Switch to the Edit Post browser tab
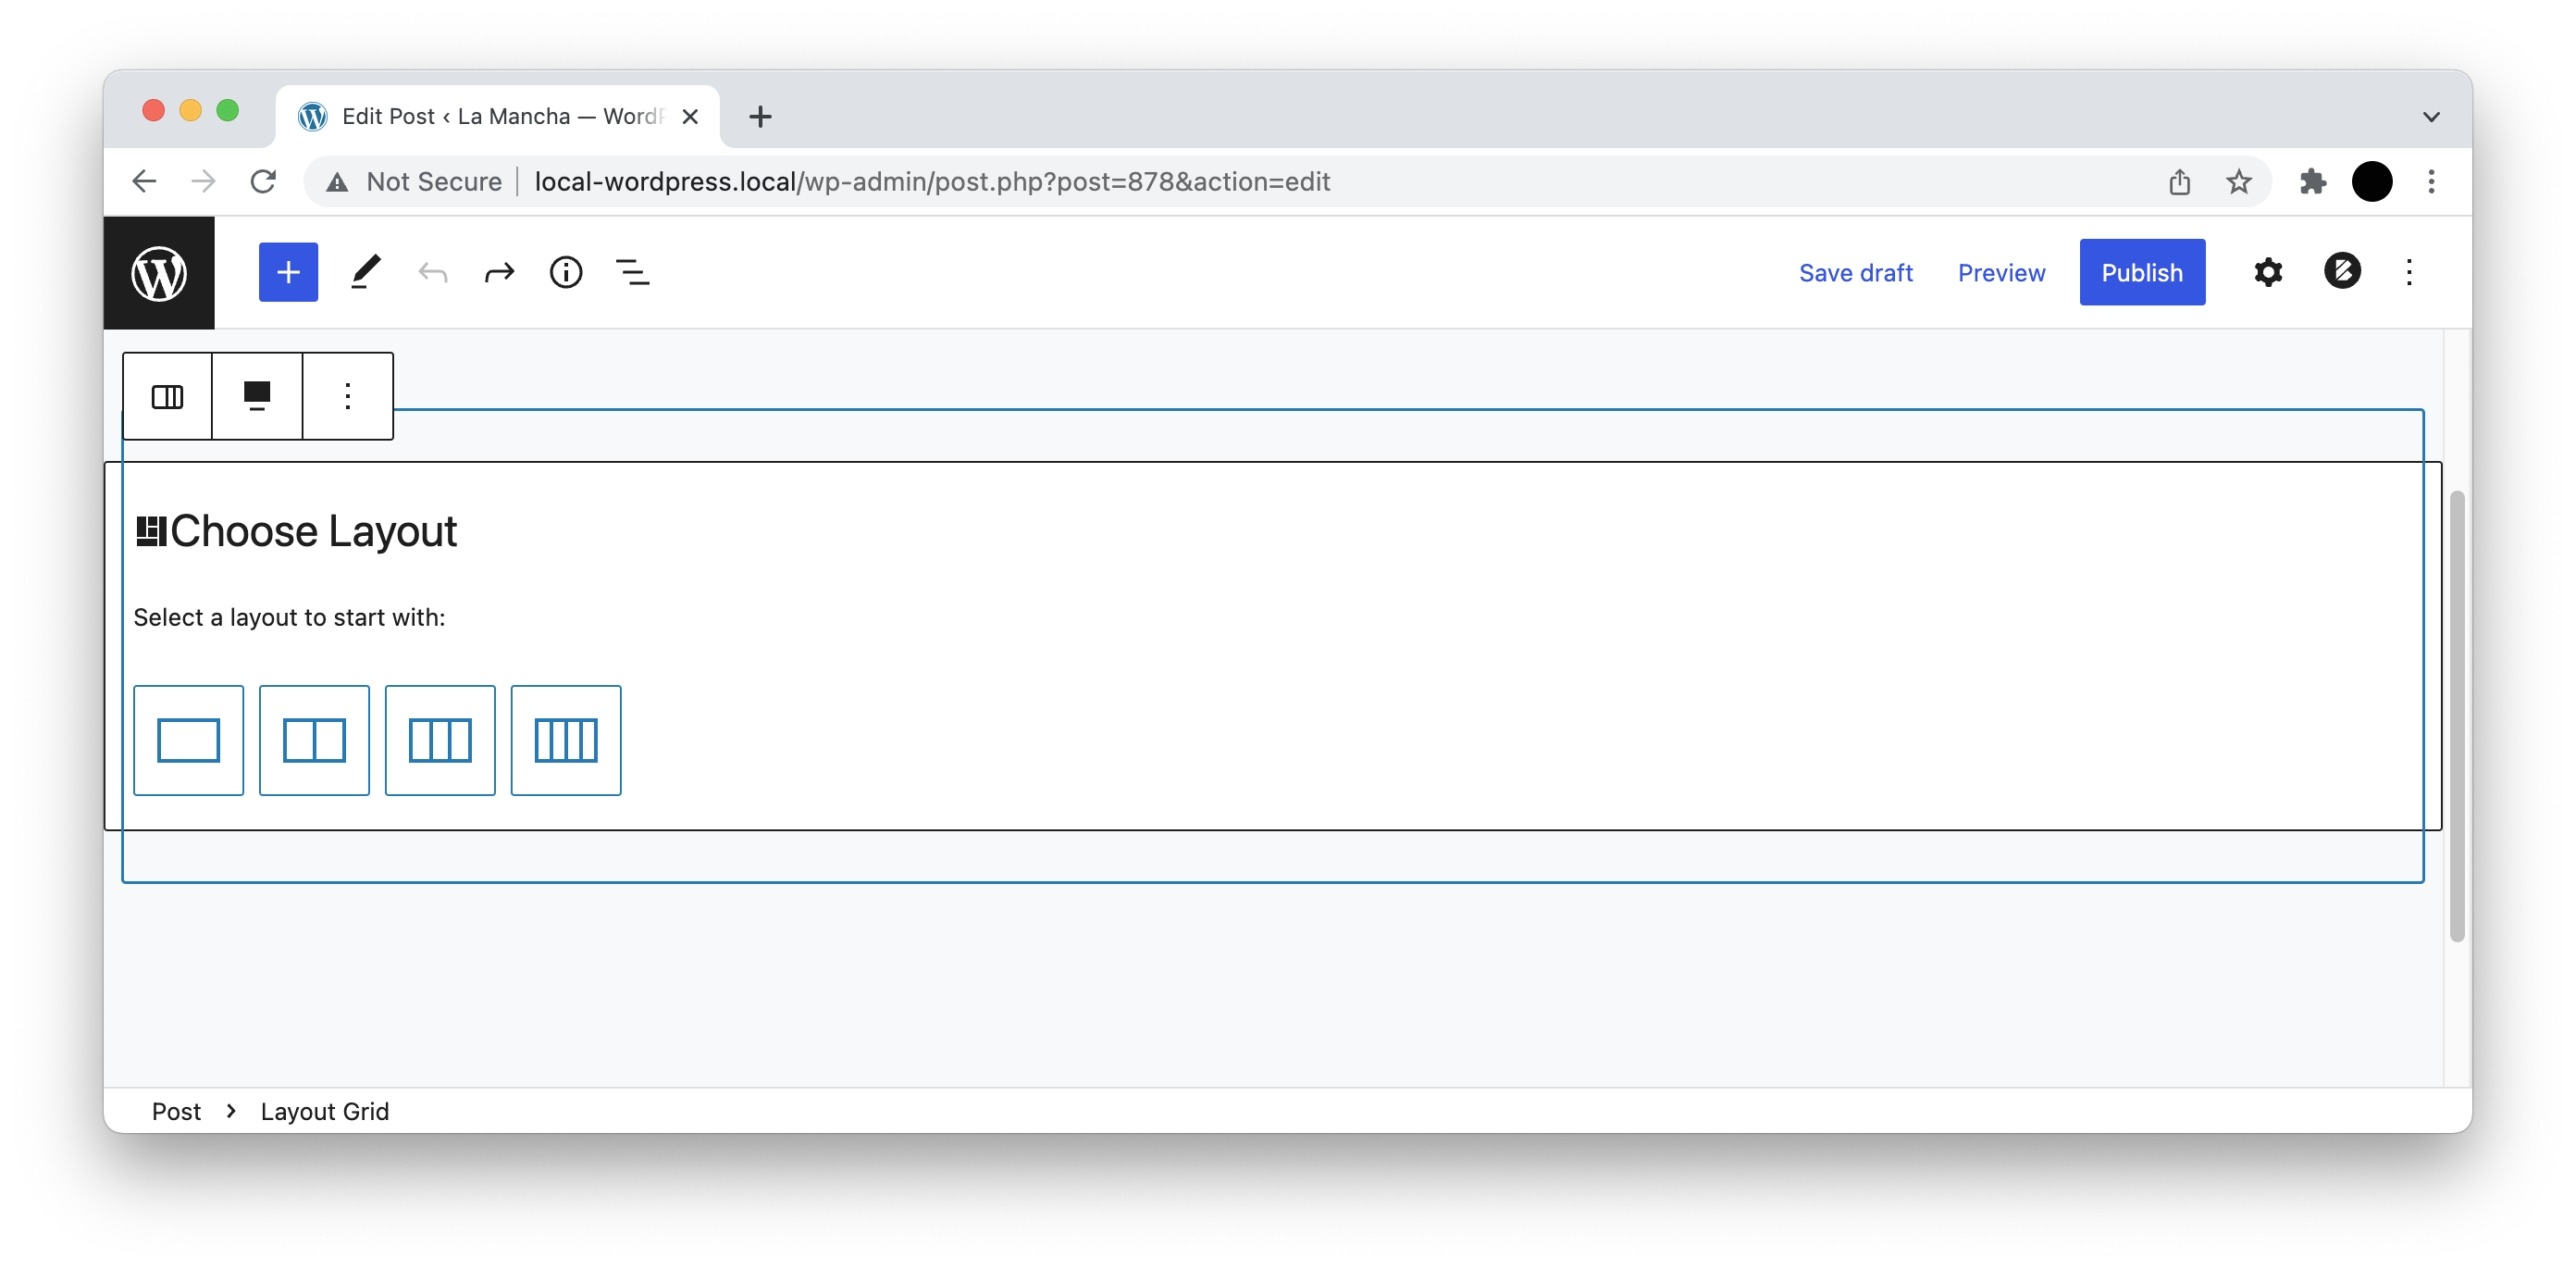 [480, 116]
